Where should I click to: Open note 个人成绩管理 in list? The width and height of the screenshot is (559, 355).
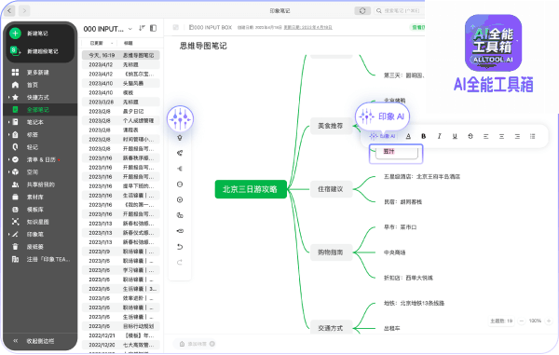click(x=121, y=120)
